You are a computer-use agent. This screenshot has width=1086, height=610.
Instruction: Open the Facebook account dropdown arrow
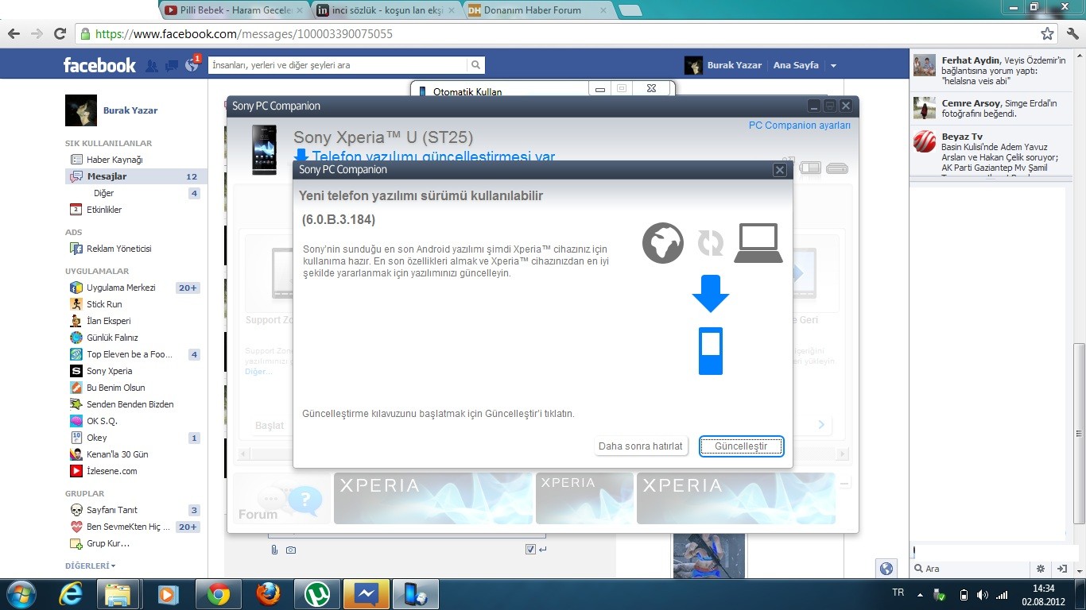tap(833, 65)
